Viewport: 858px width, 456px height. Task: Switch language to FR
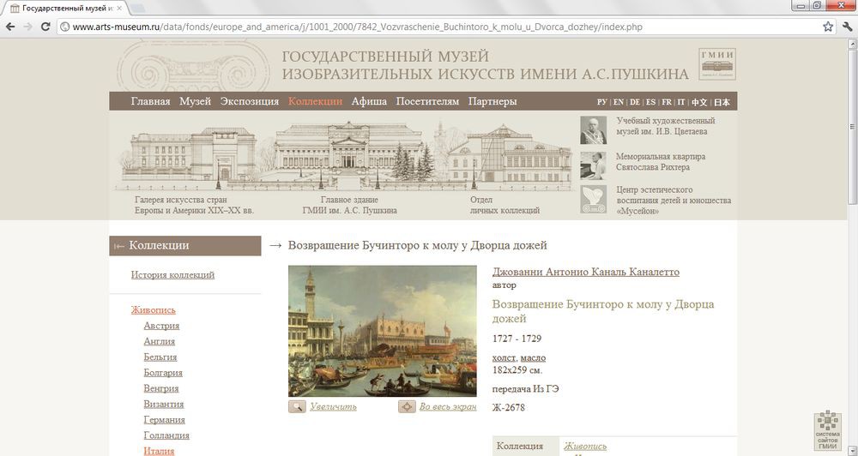click(x=667, y=102)
